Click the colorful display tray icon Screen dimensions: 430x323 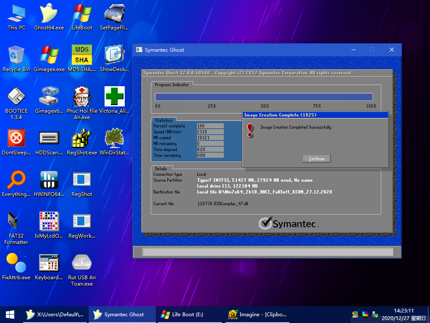pos(365,315)
